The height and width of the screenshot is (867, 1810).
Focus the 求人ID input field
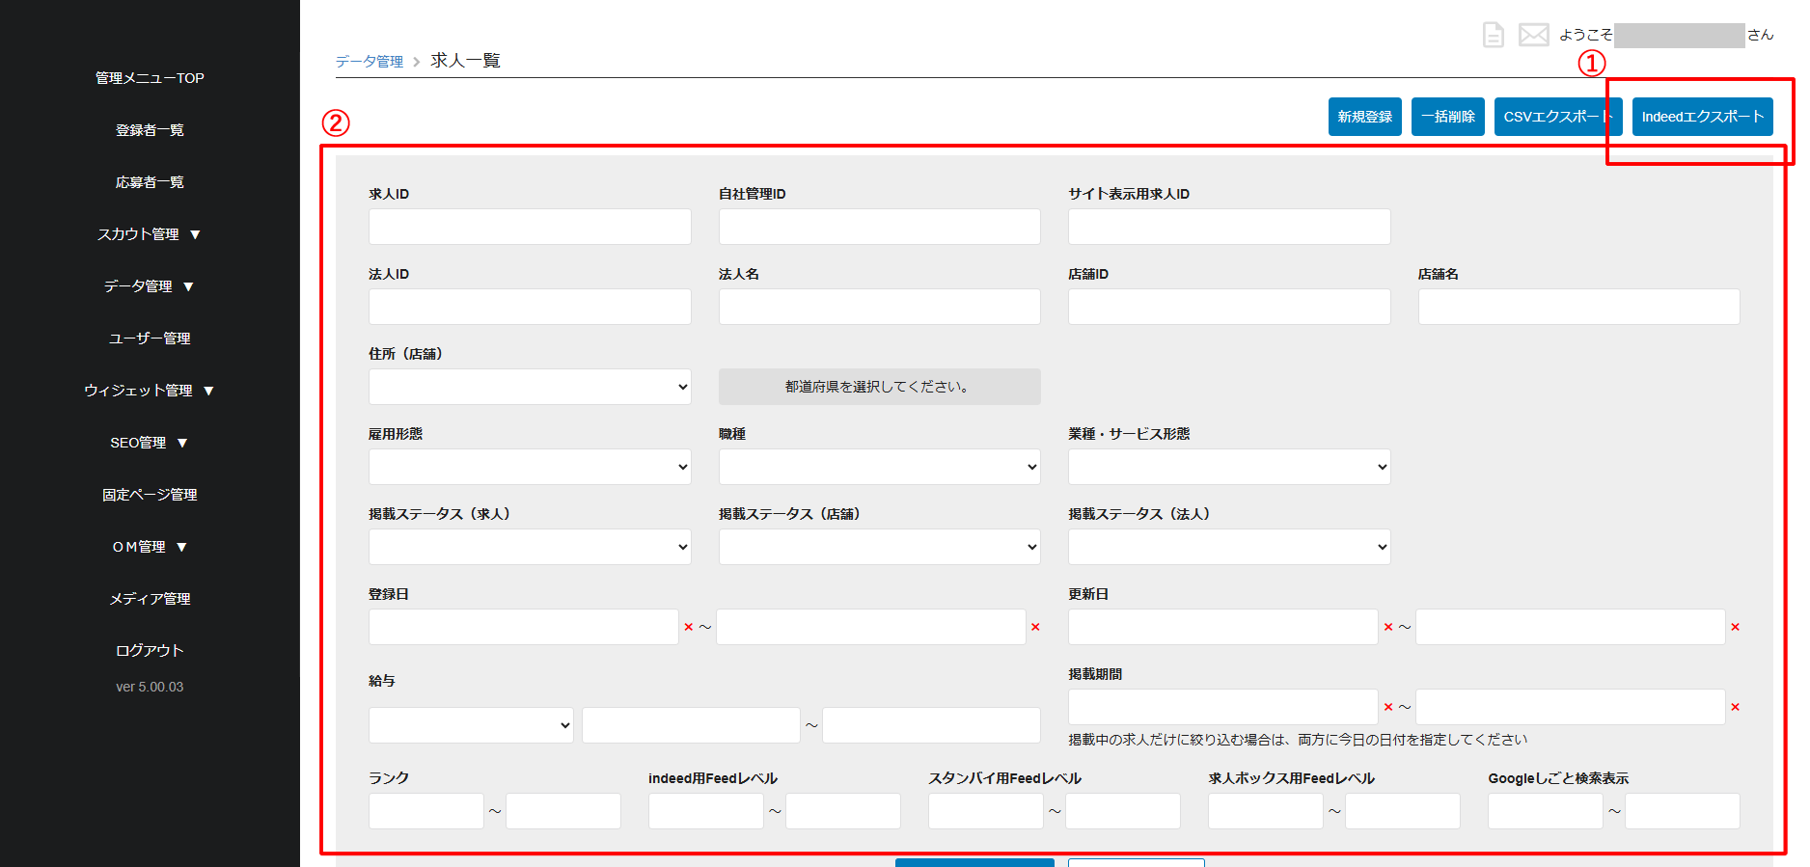tap(530, 227)
